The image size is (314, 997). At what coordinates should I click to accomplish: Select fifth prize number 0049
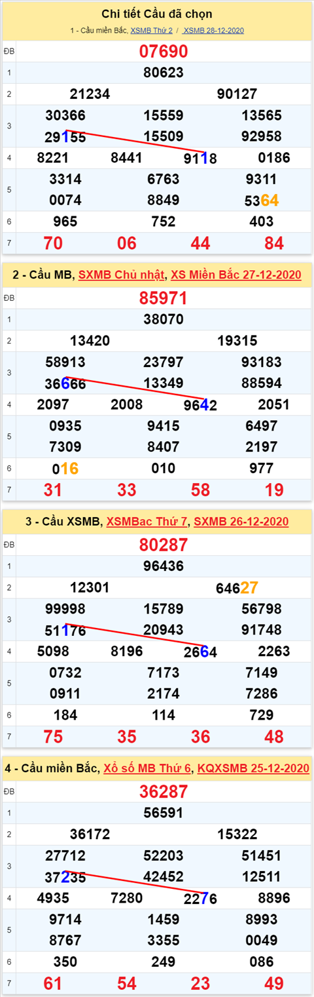click(262, 941)
